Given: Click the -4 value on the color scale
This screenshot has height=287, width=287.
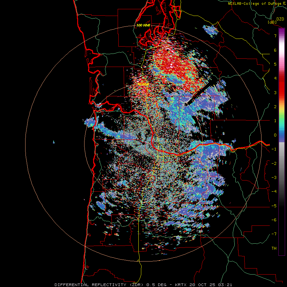Looking at the screenshot, I should click(274, 192).
